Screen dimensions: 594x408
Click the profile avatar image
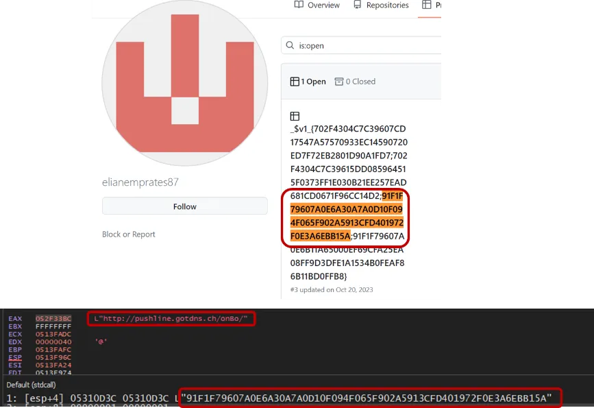(184, 84)
